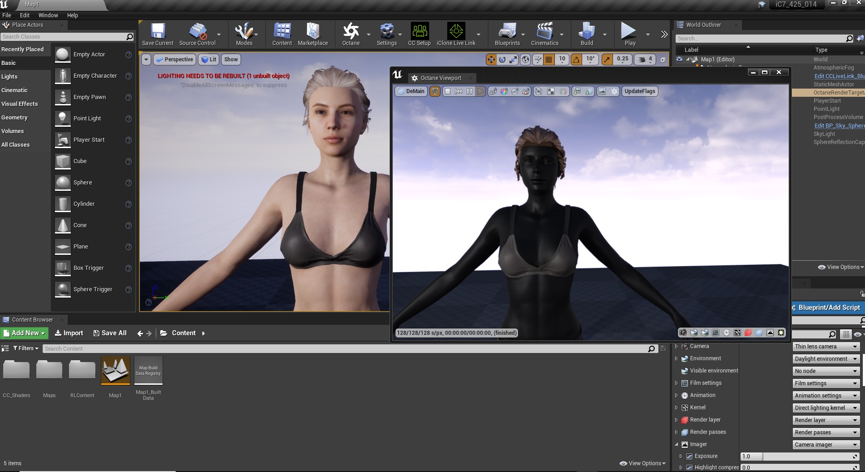865x472 pixels.
Task: Open Content from the main toolbar
Action: (282, 34)
